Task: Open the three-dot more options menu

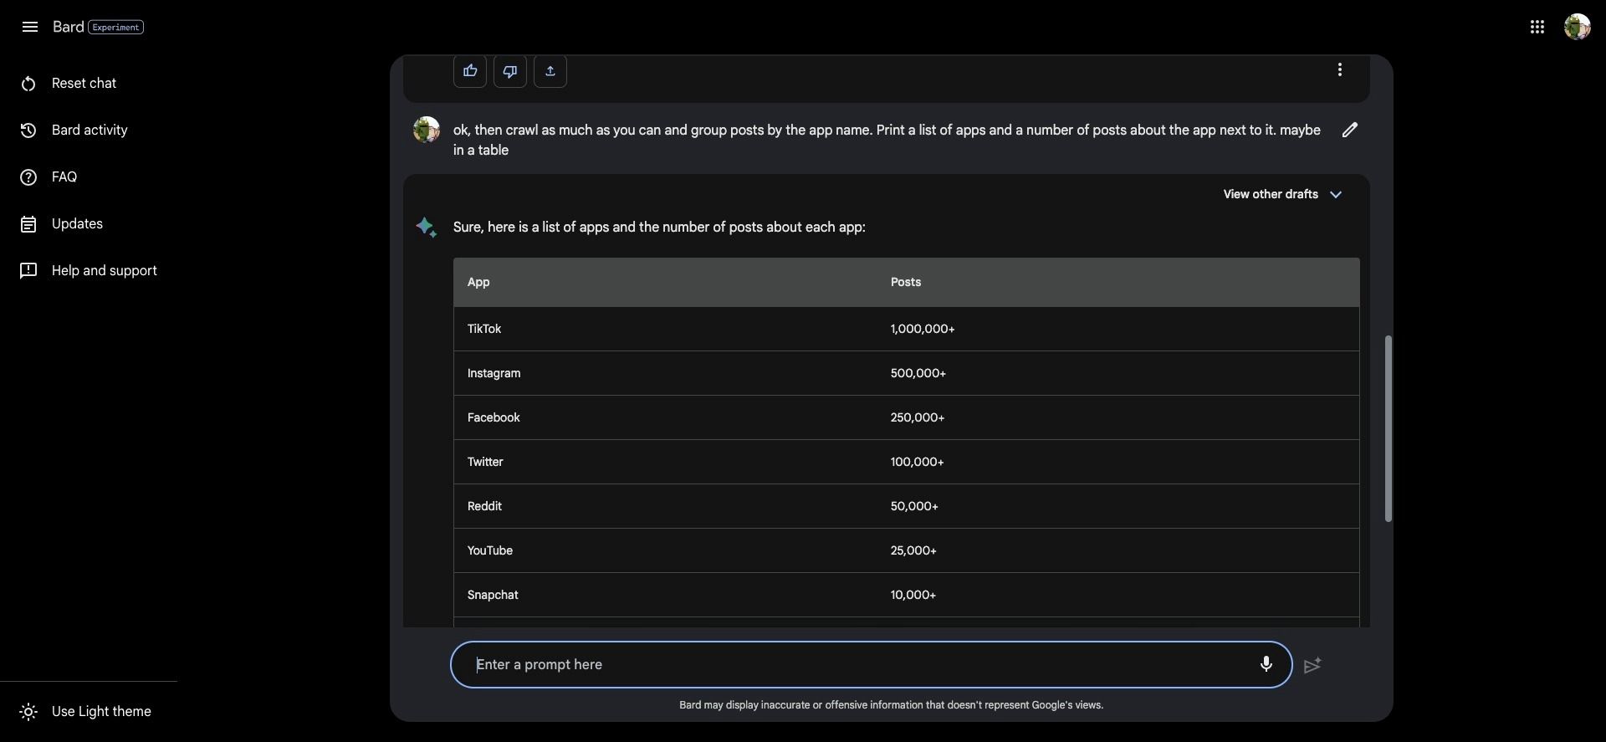Action: pyautogui.click(x=1340, y=69)
